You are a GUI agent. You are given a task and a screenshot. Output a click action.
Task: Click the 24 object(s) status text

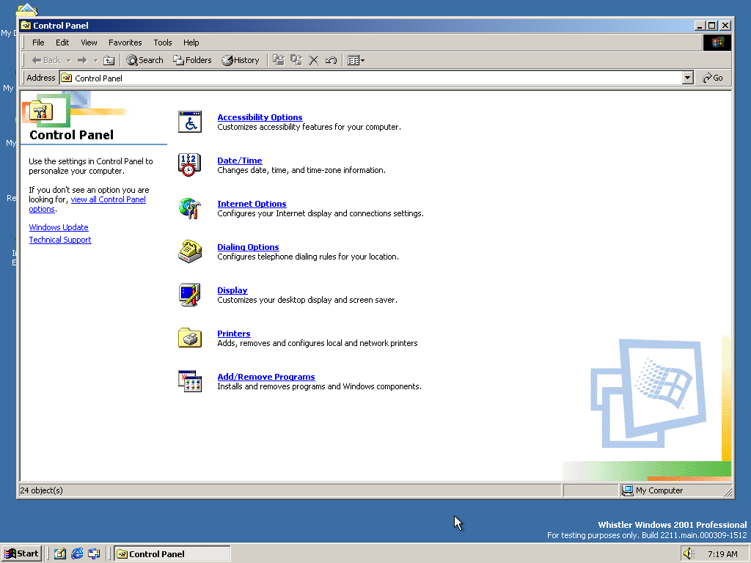coord(41,490)
